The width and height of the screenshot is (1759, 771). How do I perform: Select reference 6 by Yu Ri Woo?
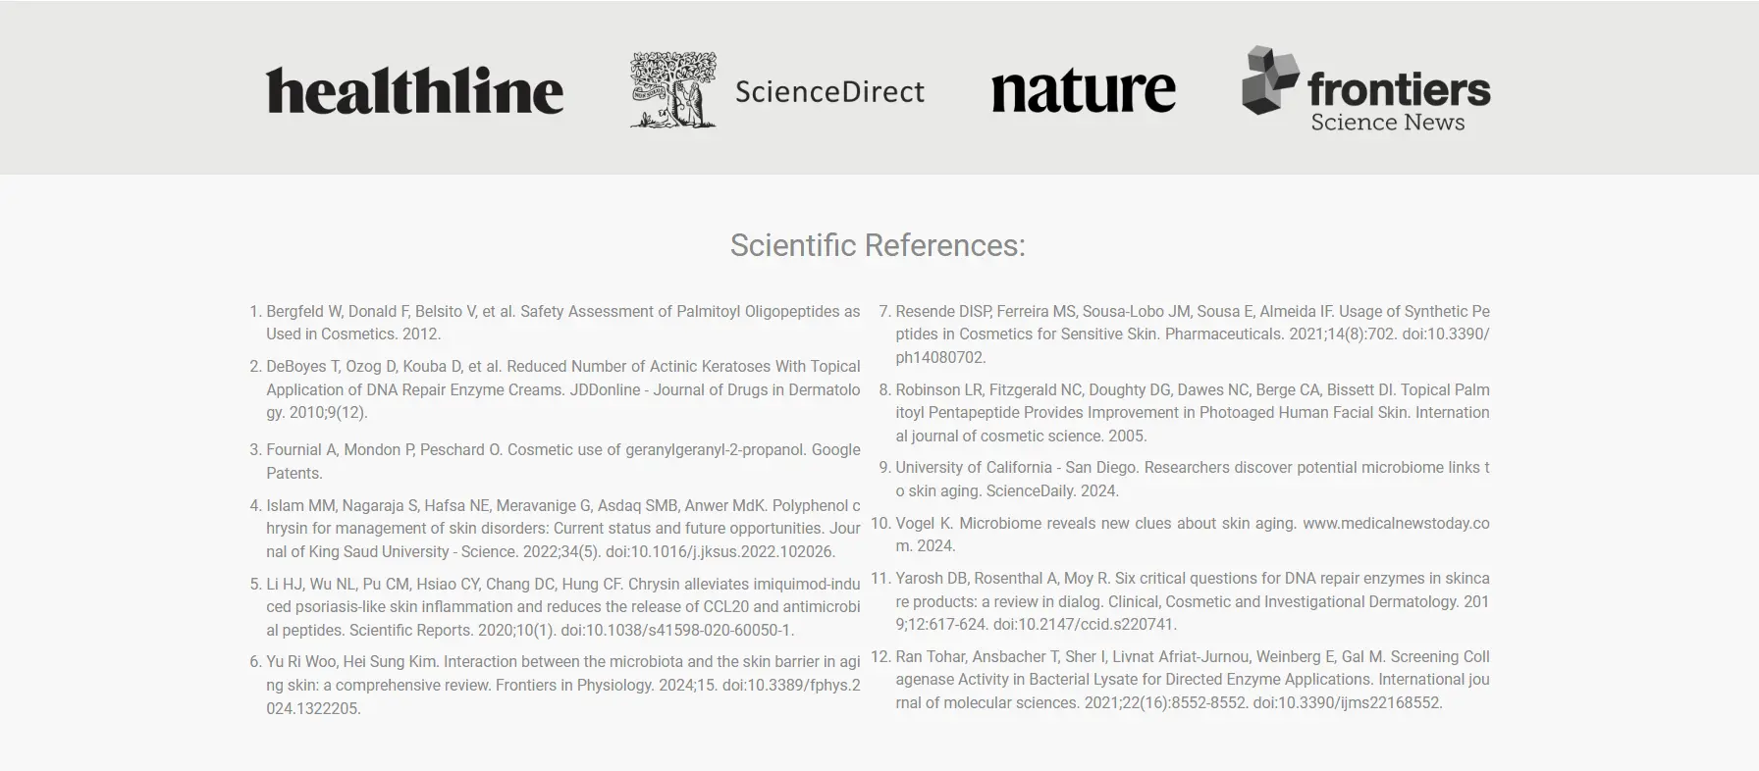click(x=563, y=685)
